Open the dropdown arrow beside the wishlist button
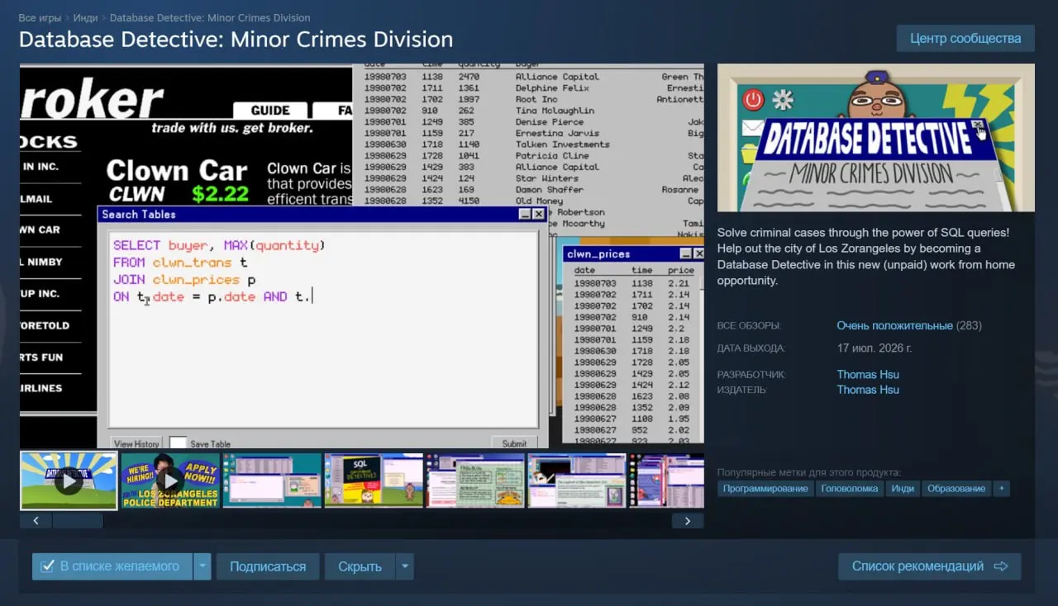 pyautogui.click(x=203, y=566)
